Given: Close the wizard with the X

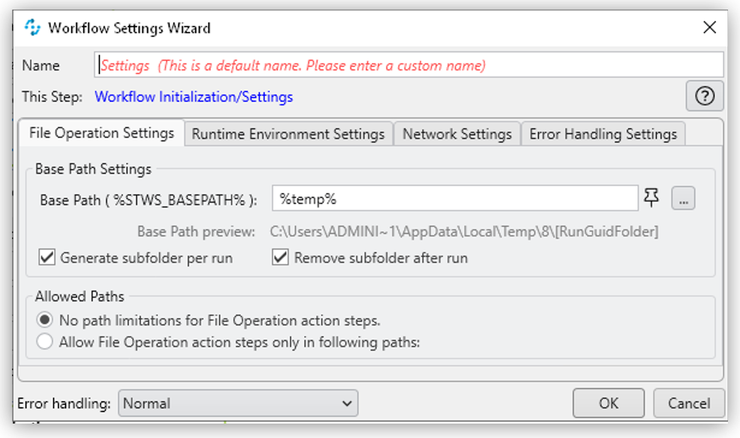Looking at the screenshot, I should tap(709, 27).
